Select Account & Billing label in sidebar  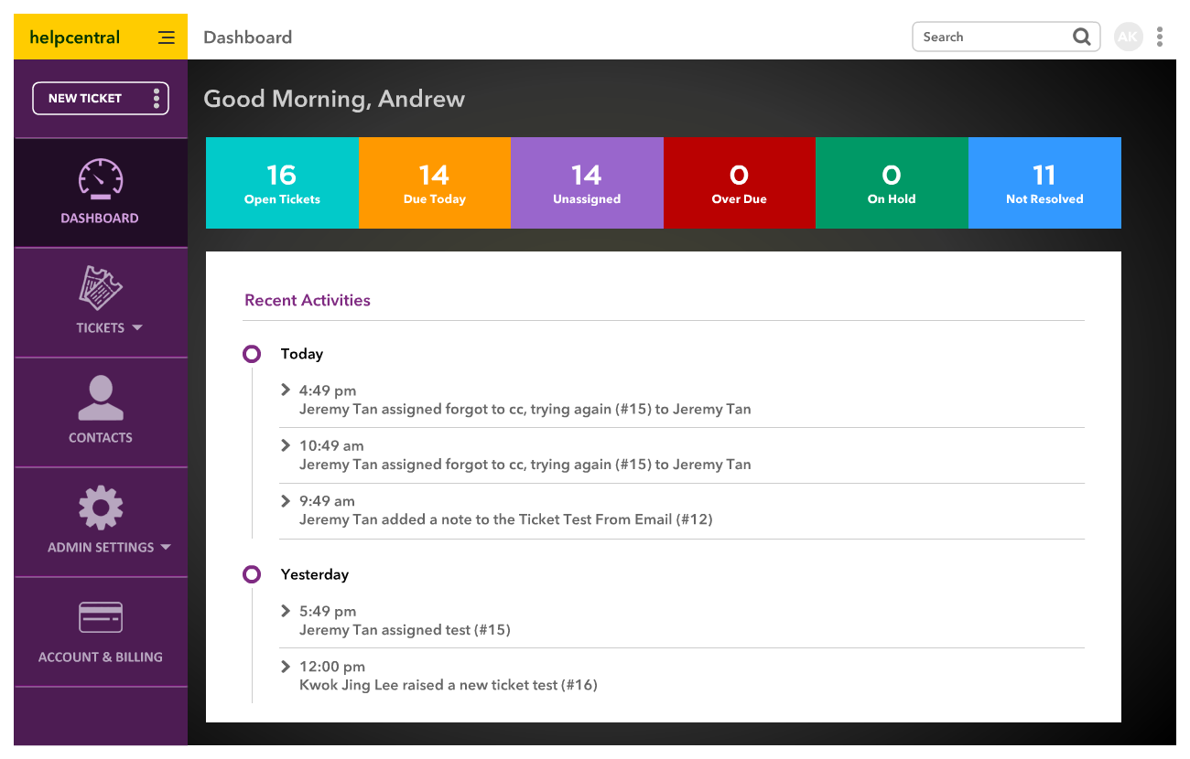pos(101,657)
